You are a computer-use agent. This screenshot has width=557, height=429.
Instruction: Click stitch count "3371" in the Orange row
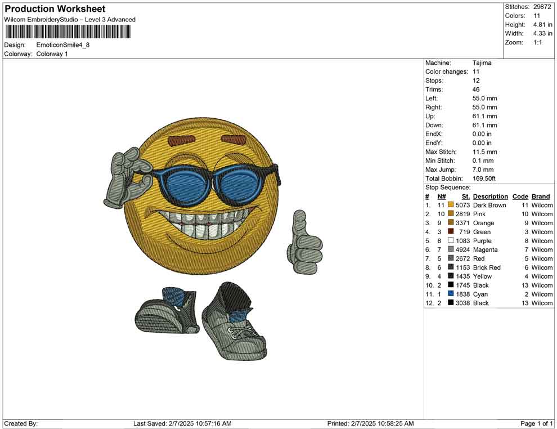click(463, 223)
